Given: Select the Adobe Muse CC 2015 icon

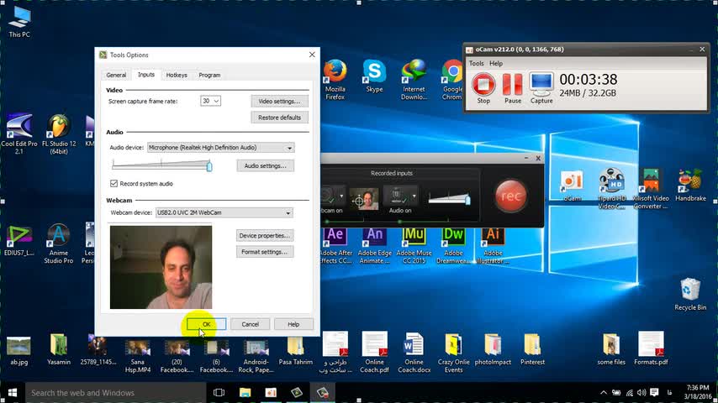Looking at the screenshot, I should click(414, 245).
